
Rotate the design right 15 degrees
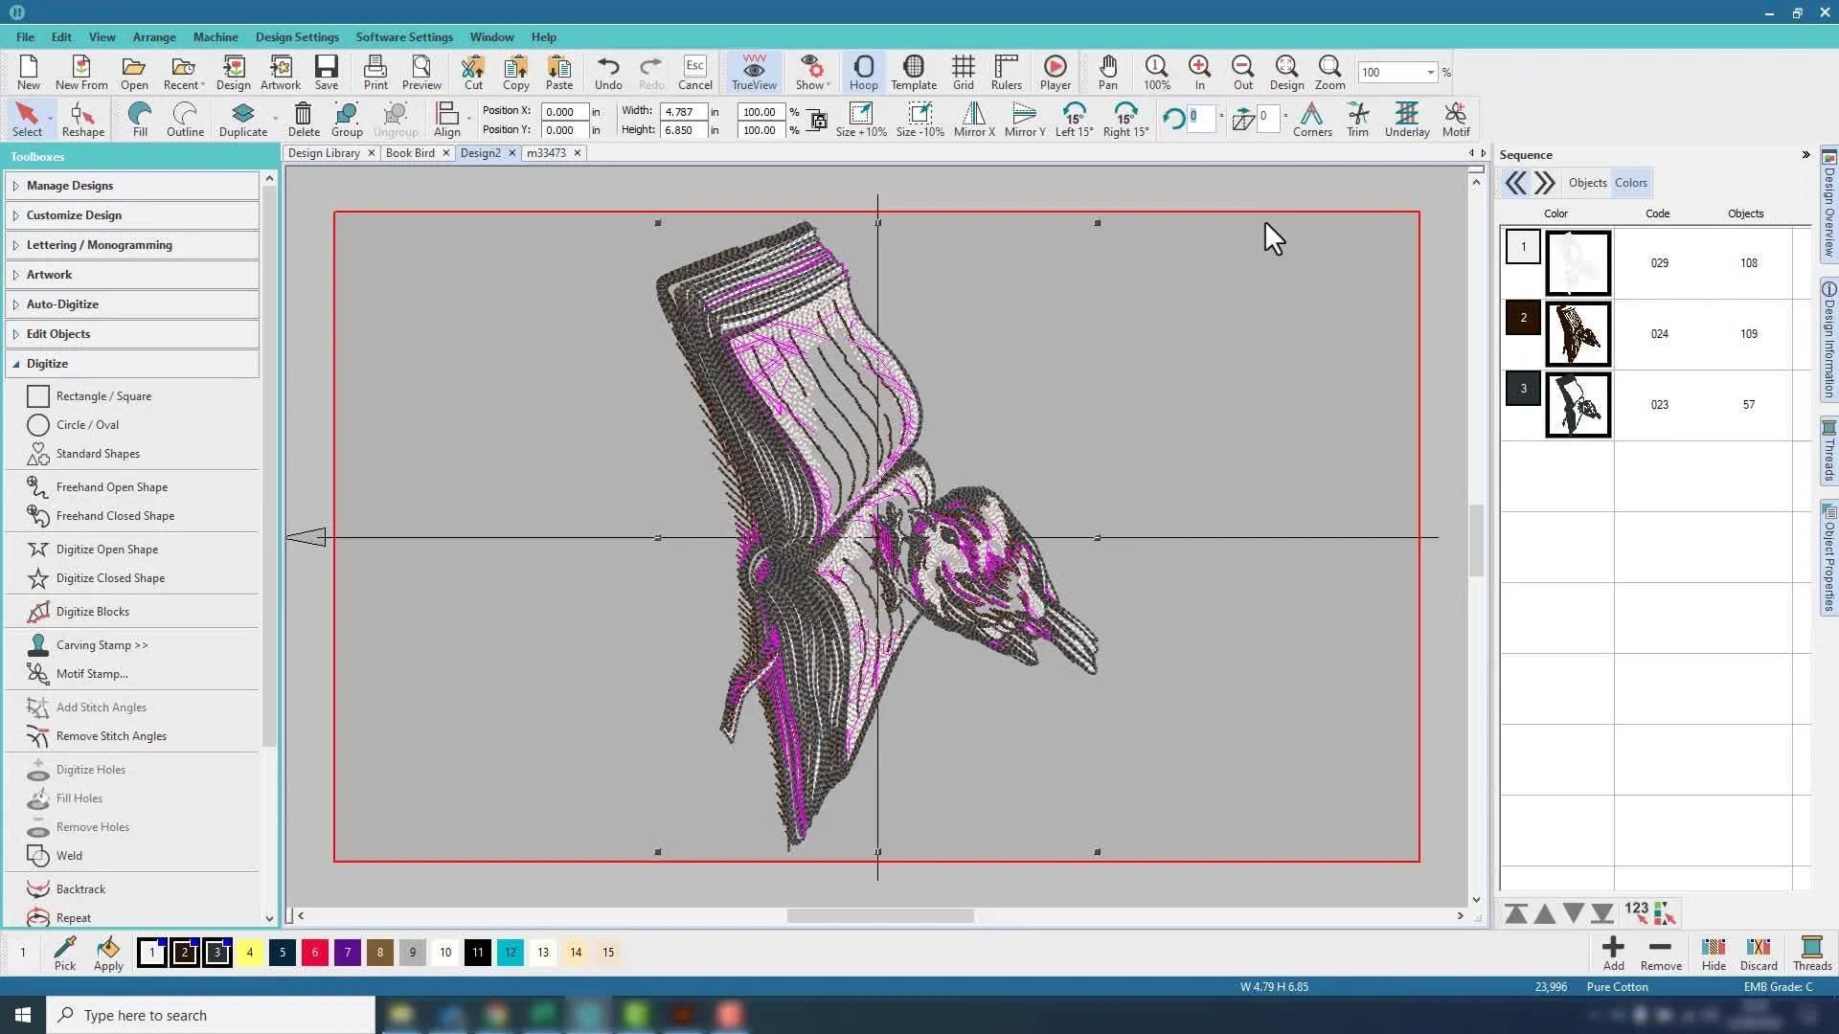(x=1125, y=120)
